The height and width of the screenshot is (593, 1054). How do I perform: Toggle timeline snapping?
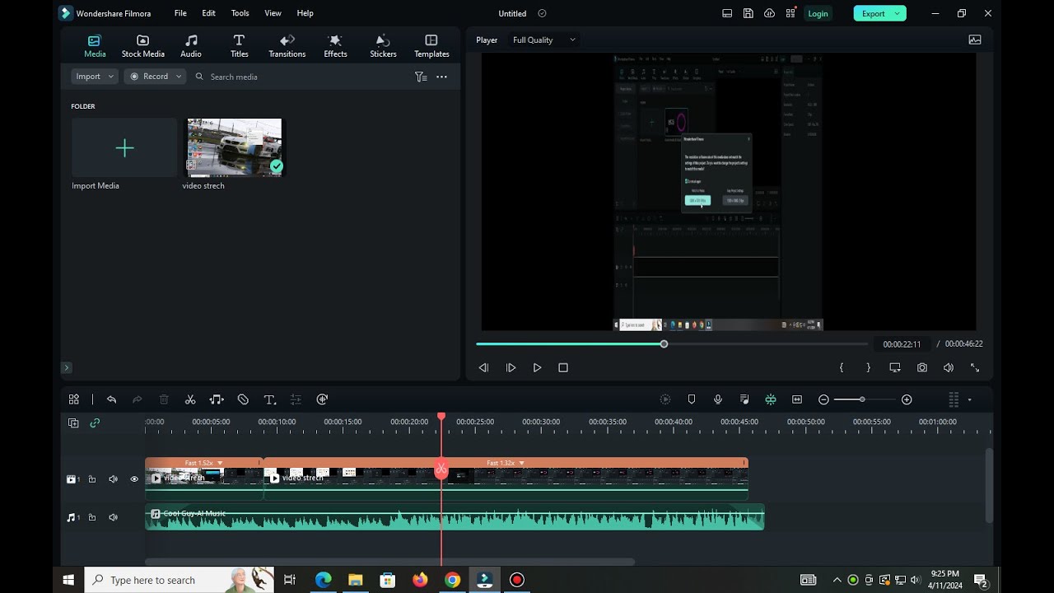[x=771, y=399]
